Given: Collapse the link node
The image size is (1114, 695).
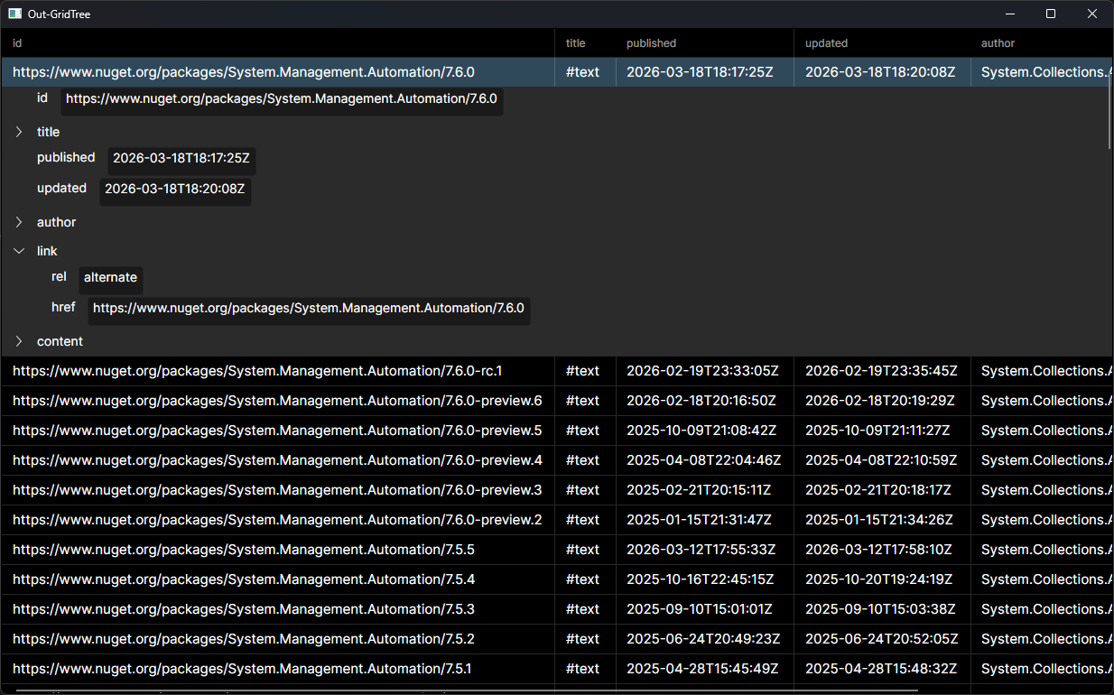Looking at the screenshot, I should 19,251.
